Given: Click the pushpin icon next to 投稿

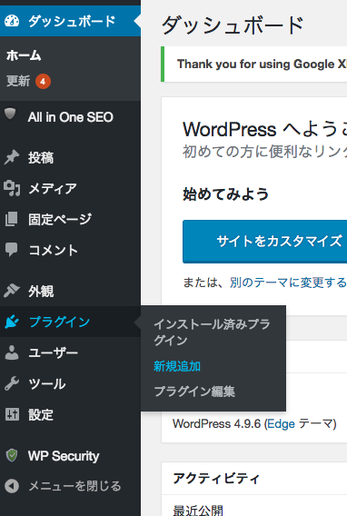Looking at the screenshot, I should click(12, 157).
